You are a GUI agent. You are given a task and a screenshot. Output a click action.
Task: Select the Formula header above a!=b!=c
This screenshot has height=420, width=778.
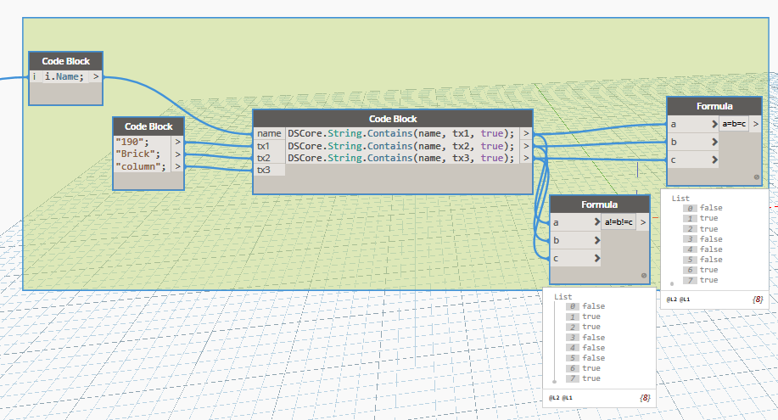click(x=599, y=204)
